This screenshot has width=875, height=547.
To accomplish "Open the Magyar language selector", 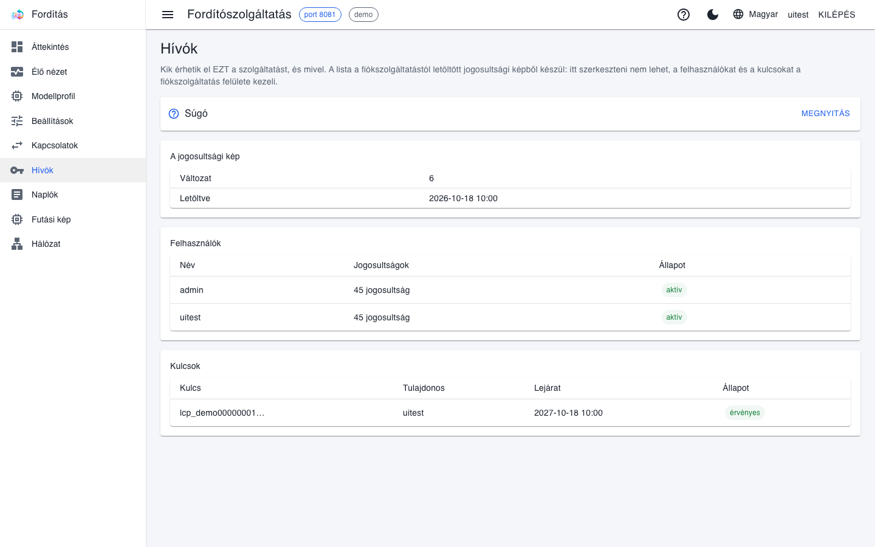I will pos(755,14).
